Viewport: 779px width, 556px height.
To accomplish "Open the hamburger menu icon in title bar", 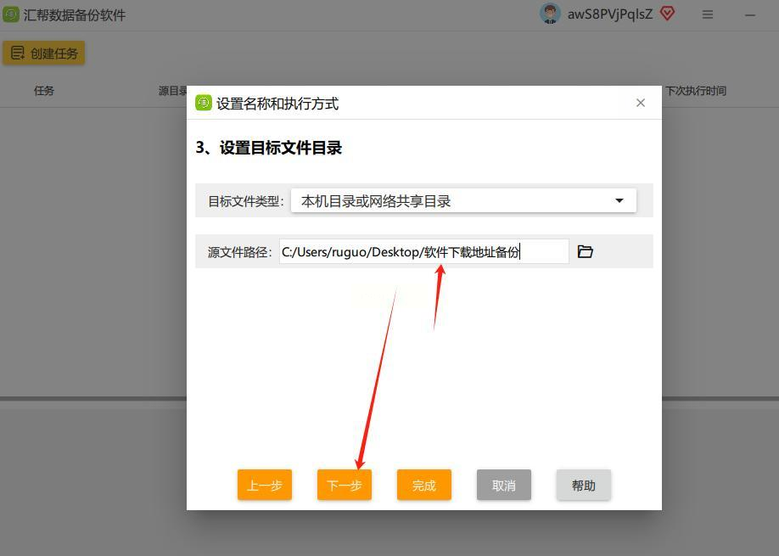I will coord(708,15).
